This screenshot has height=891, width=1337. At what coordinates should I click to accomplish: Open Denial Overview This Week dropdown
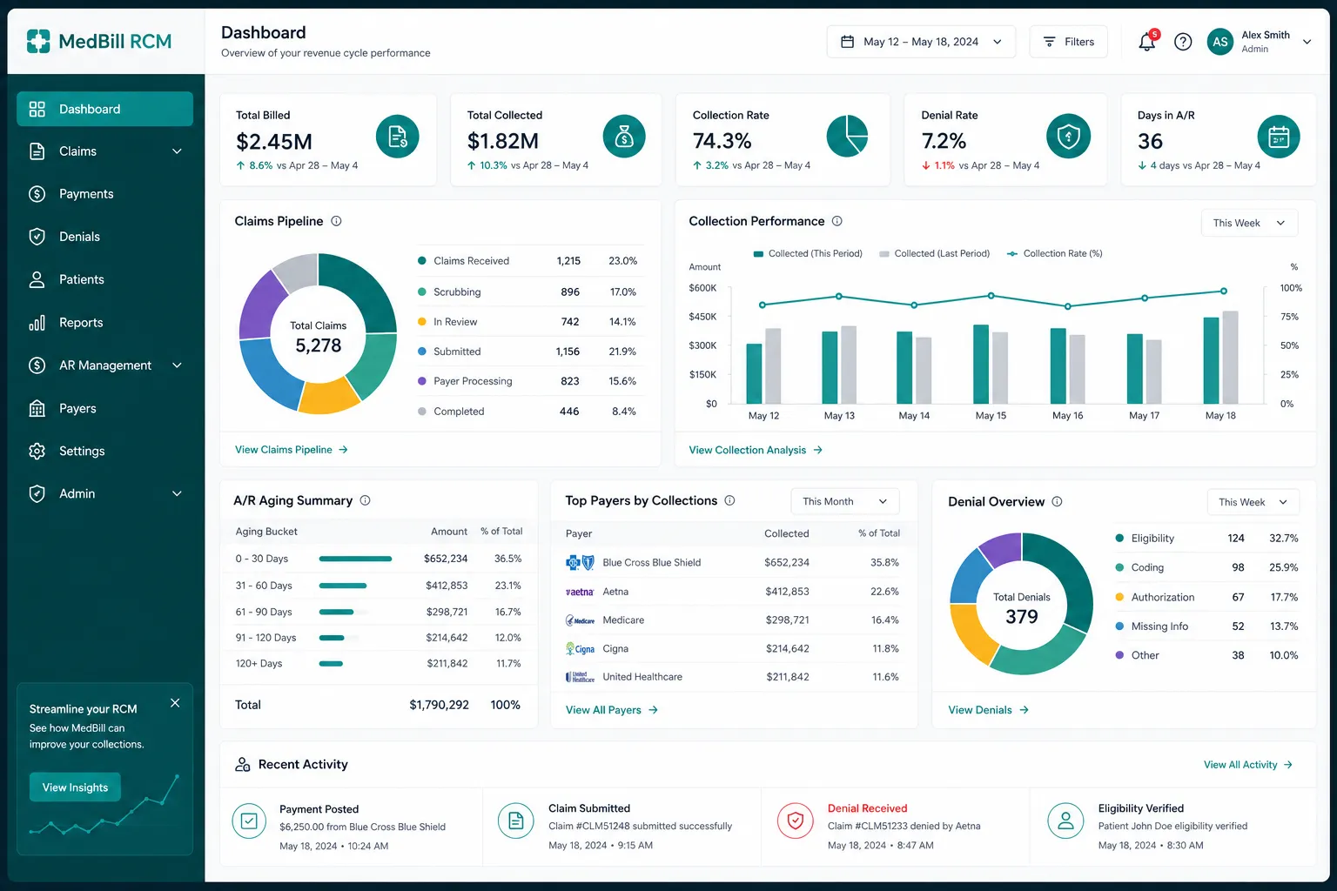1253,502
